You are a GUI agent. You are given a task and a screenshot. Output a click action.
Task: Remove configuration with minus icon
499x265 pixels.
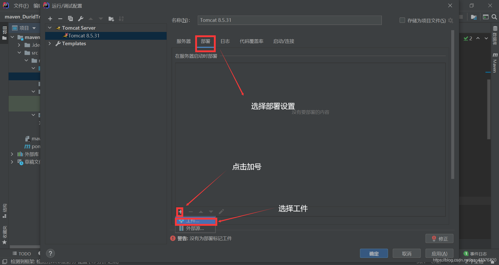(x=60, y=19)
